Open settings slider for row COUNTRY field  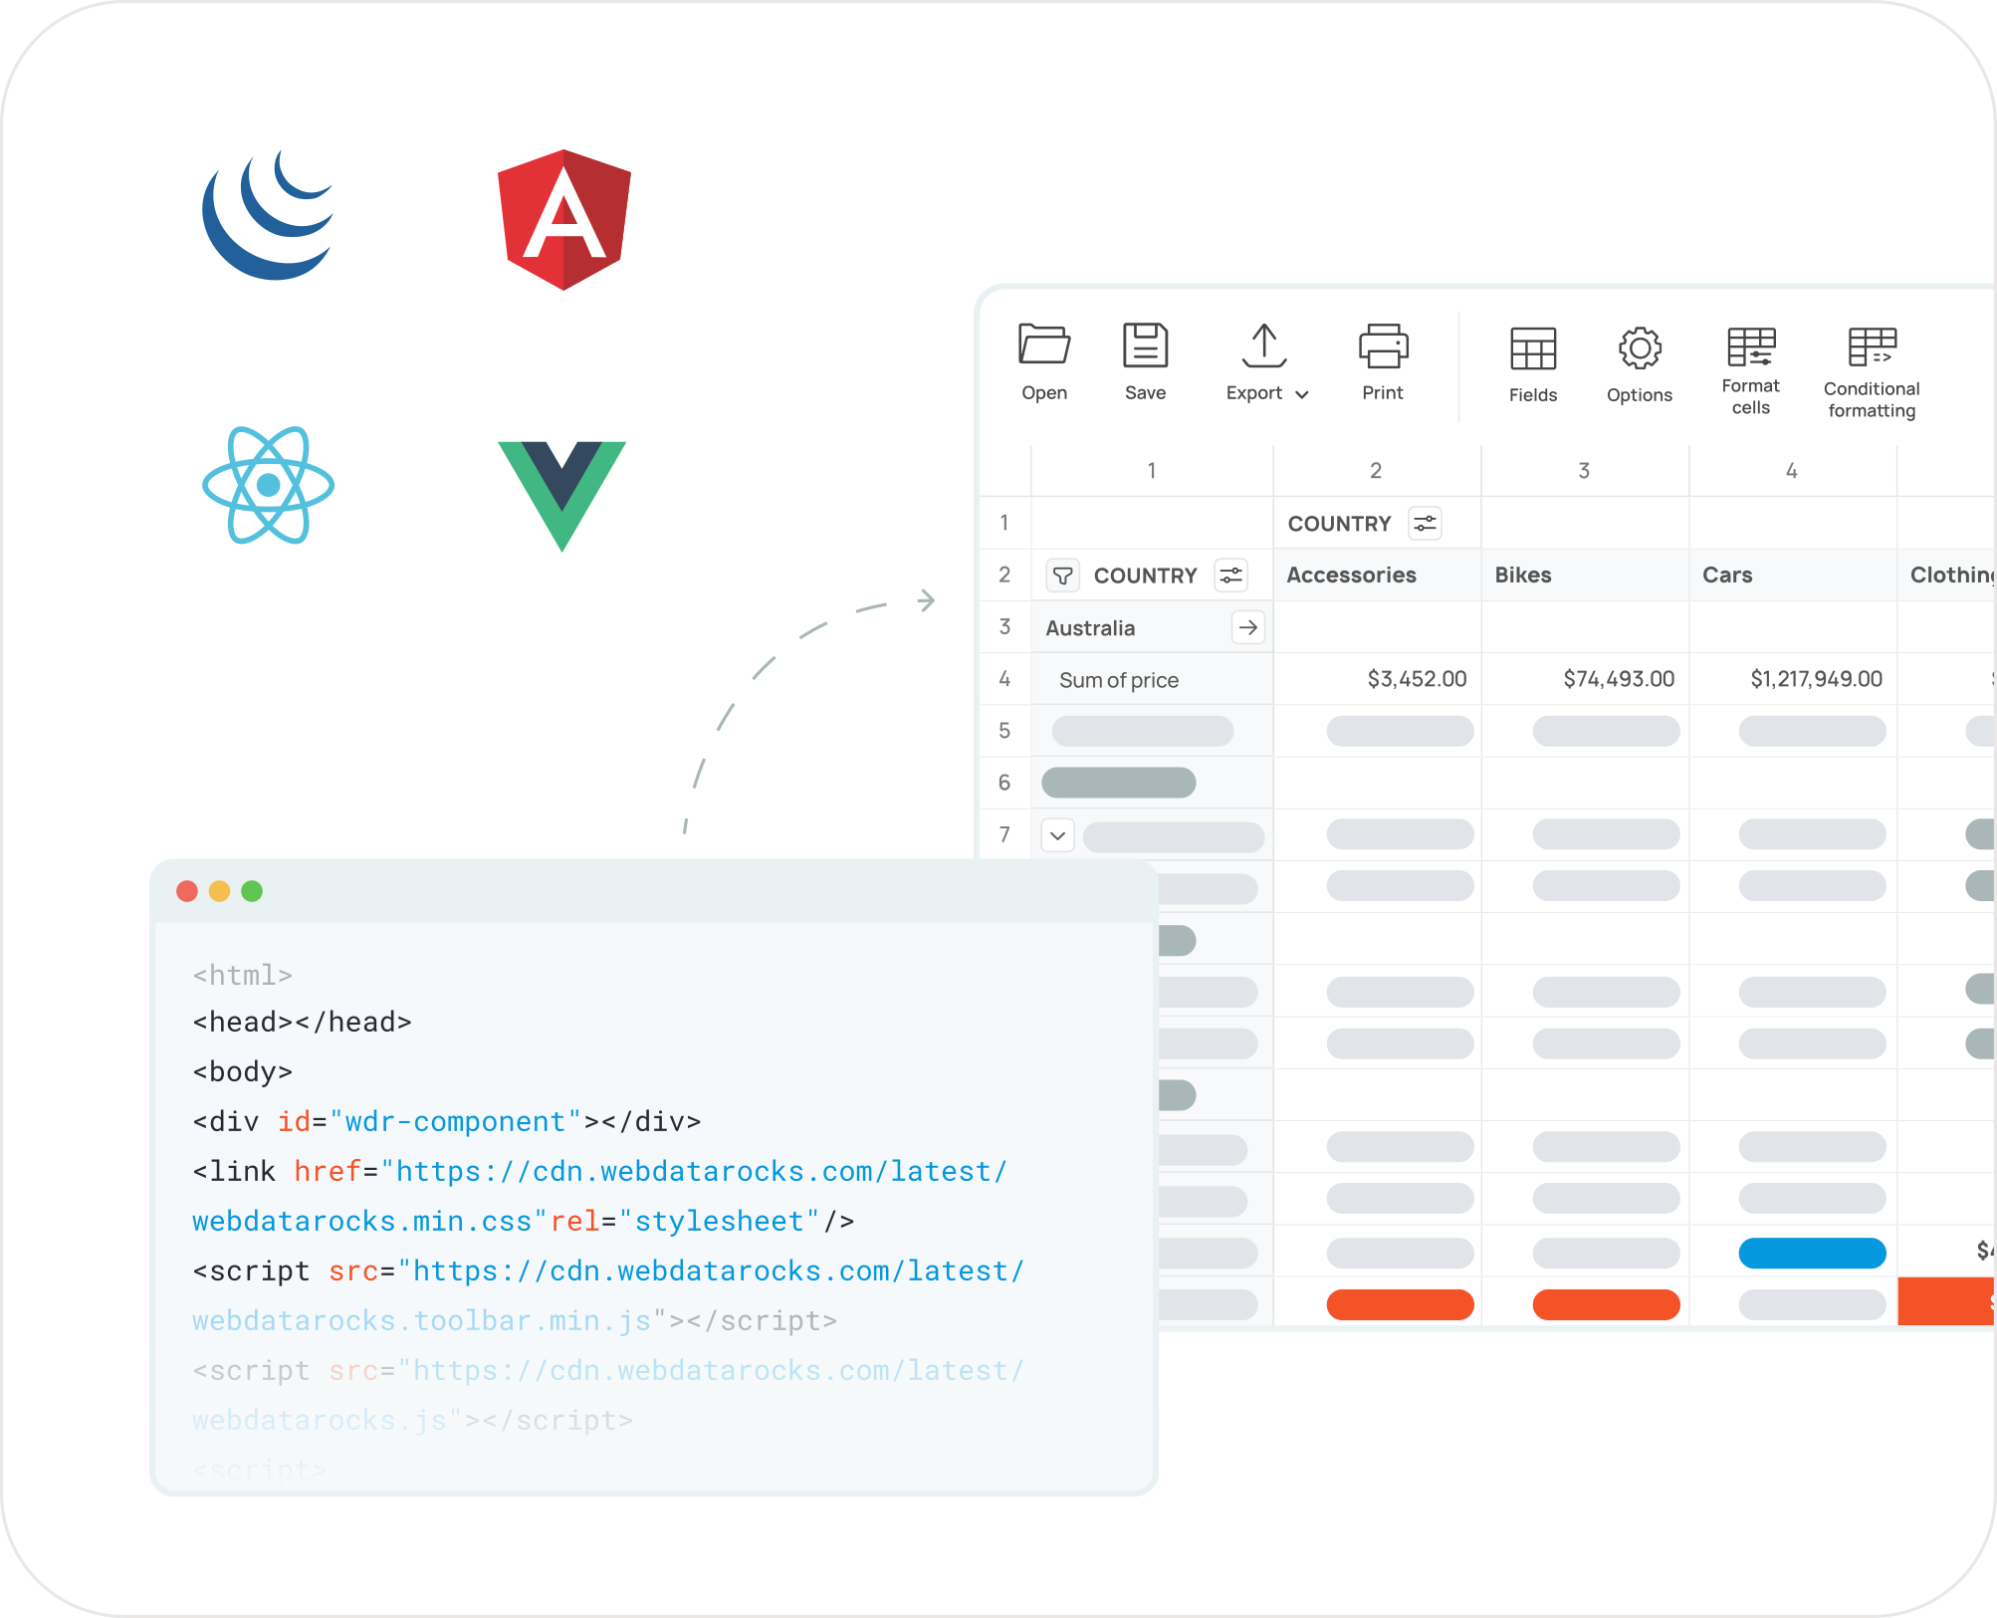click(1231, 576)
